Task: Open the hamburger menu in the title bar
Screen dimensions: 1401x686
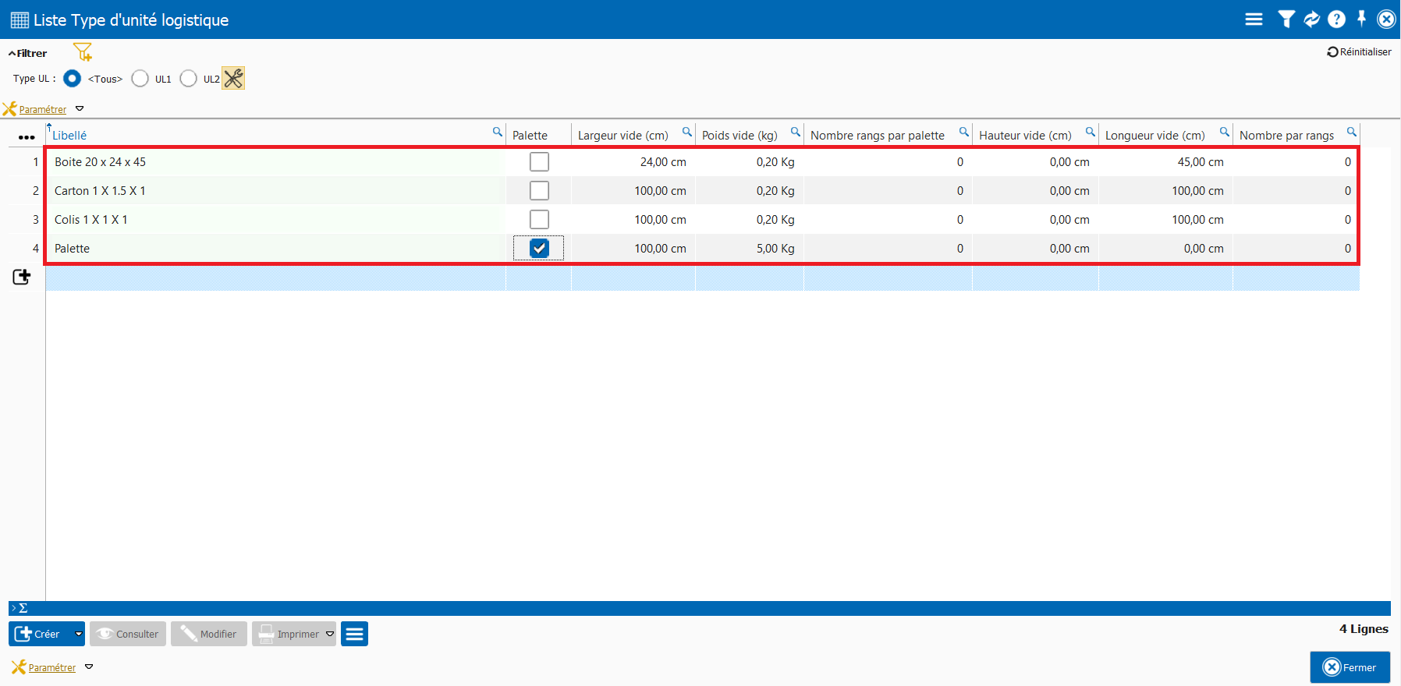Action: pos(1254,19)
